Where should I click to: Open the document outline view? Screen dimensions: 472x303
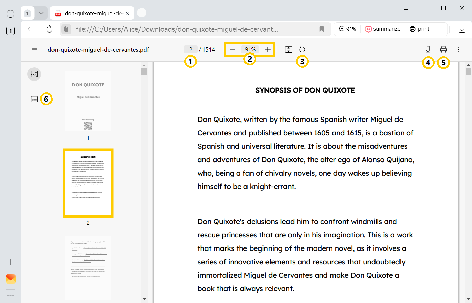click(34, 99)
